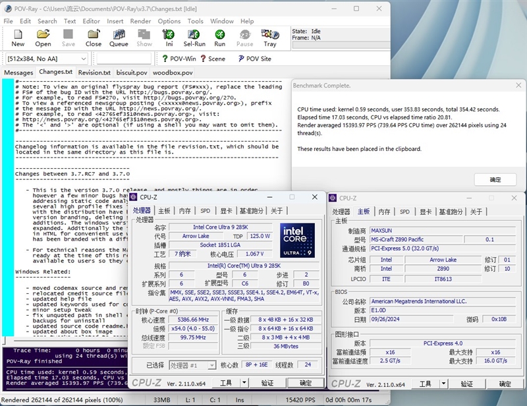
Task: Open the Scene help icon
Action: coord(212,59)
